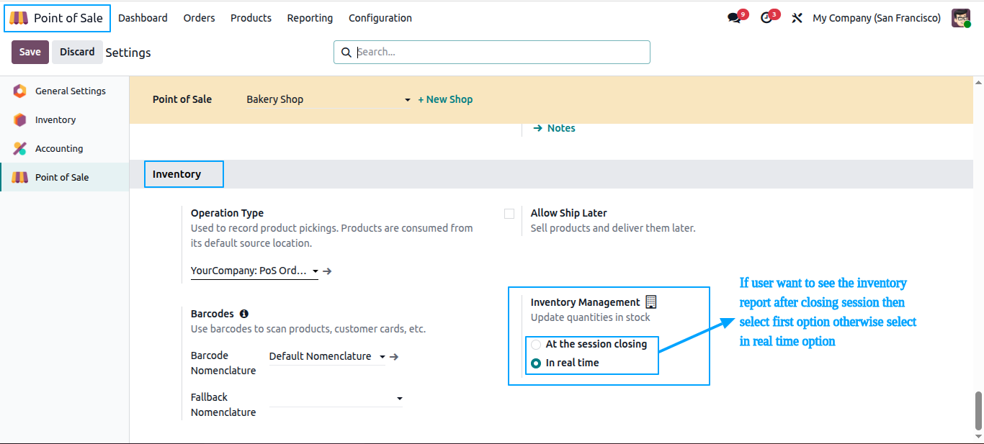Viewport: 984px width, 444px height.
Task: Click the Point of Sale app title
Action: tap(68, 18)
